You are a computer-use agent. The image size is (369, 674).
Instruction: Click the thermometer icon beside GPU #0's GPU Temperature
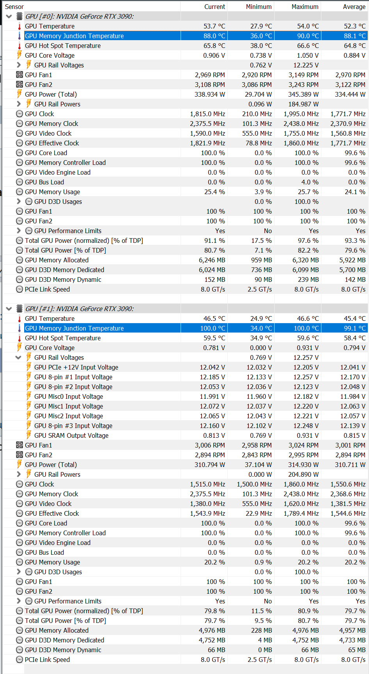click(20, 26)
